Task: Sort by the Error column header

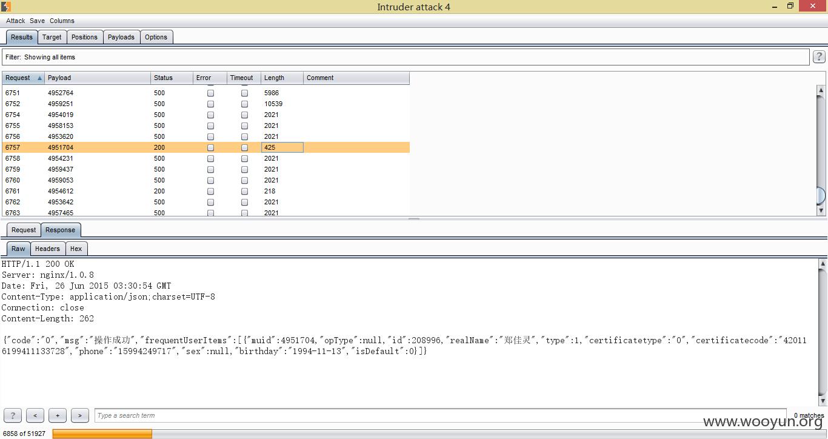Action: coord(210,78)
